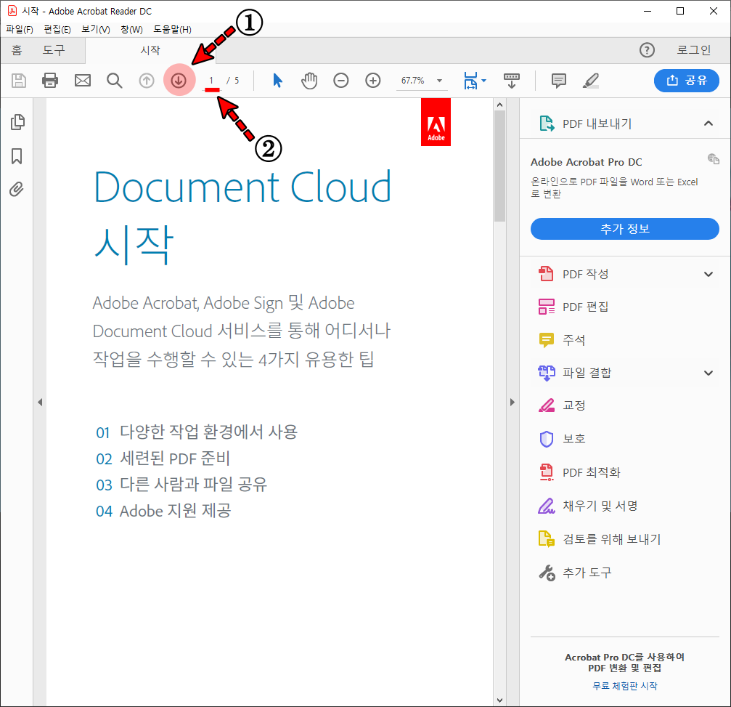Image resolution: width=731 pixels, height=707 pixels.
Task: Activate the Hand pan tool
Action: [309, 80]
